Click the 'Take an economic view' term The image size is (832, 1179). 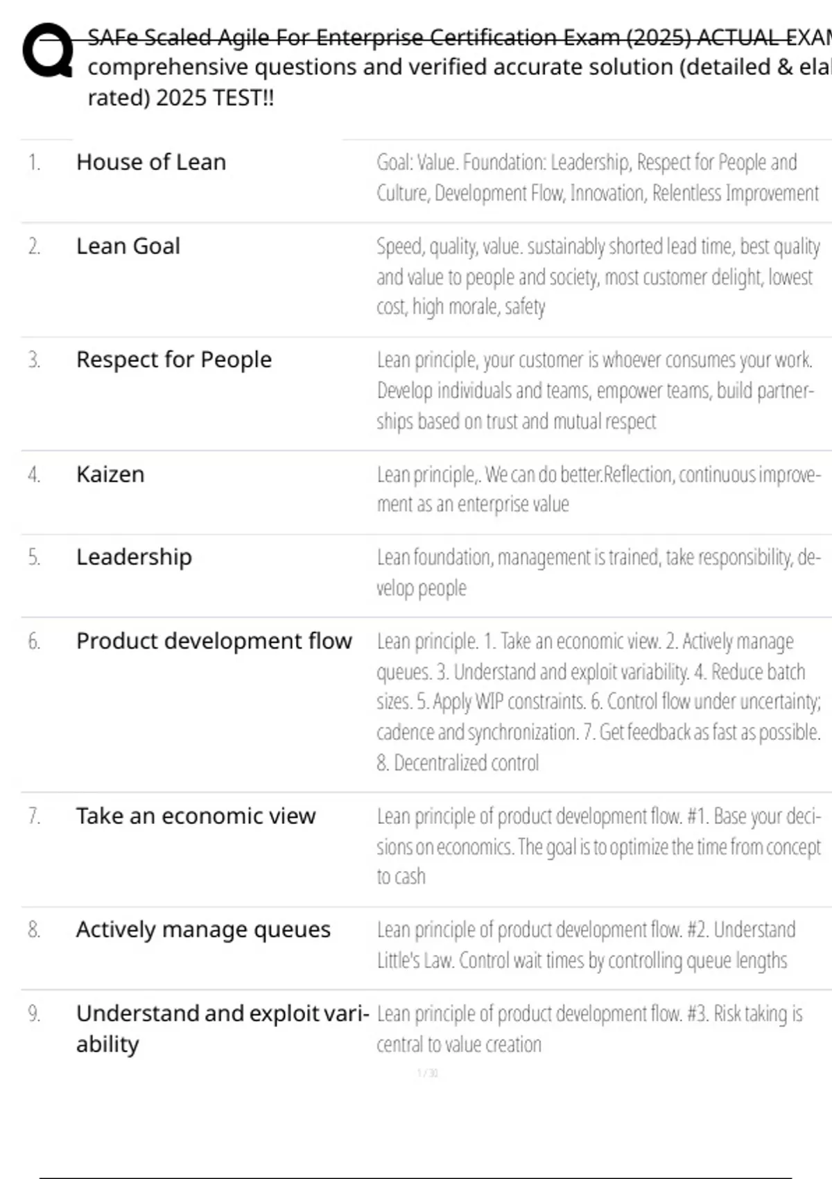196,816
